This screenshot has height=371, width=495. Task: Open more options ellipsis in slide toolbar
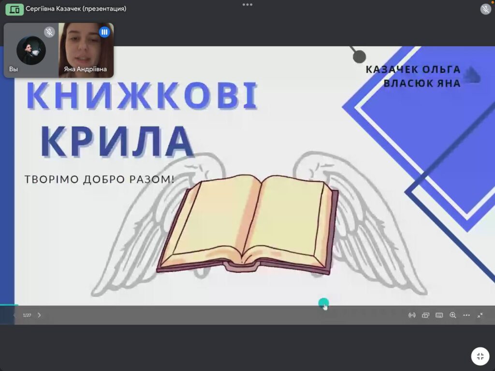pos(466,315)
